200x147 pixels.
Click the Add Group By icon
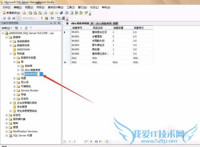coord(52,18)
